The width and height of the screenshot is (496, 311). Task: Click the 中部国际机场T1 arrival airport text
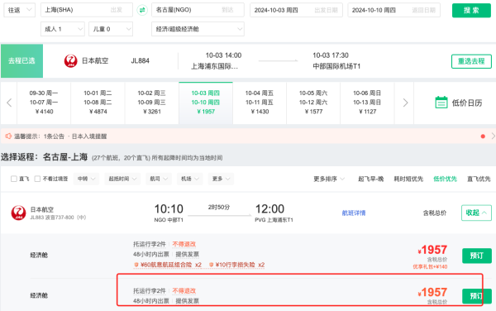click(x=336, y=66)
